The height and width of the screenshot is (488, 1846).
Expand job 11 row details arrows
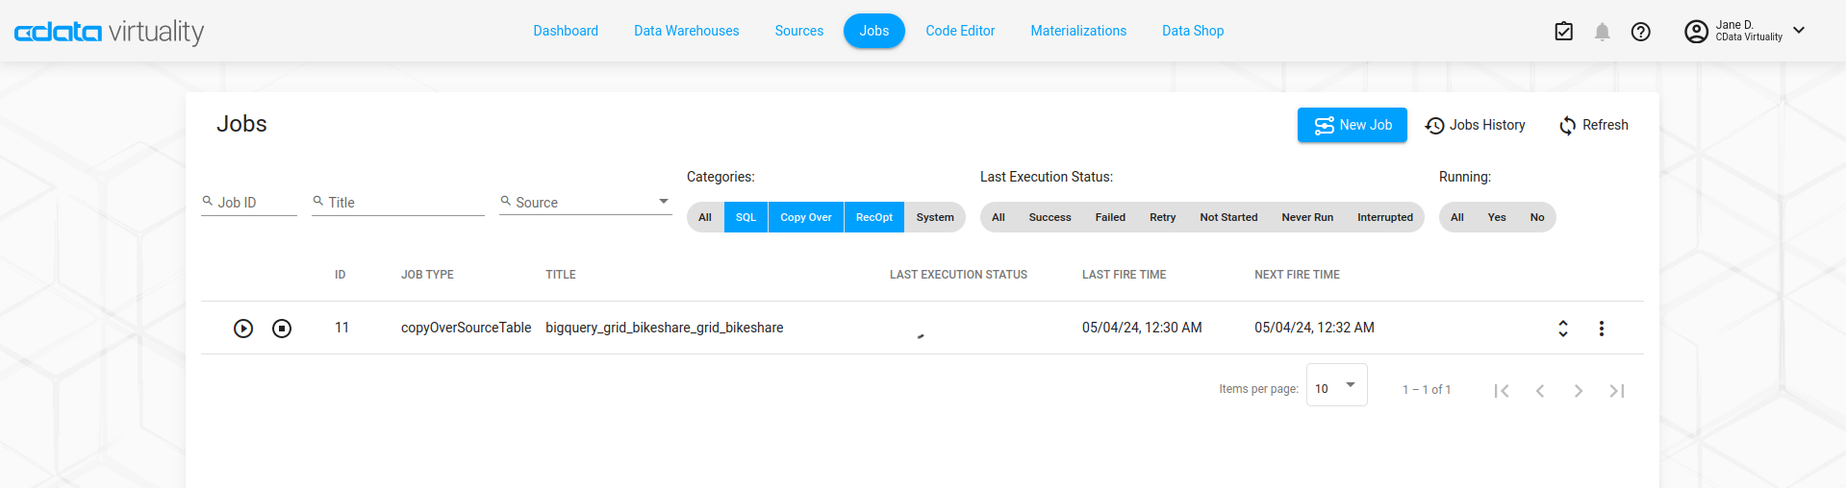coord(1563,329)
